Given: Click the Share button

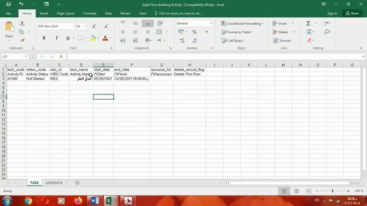Looking at the screenshot, I should (x=352, y=13).
